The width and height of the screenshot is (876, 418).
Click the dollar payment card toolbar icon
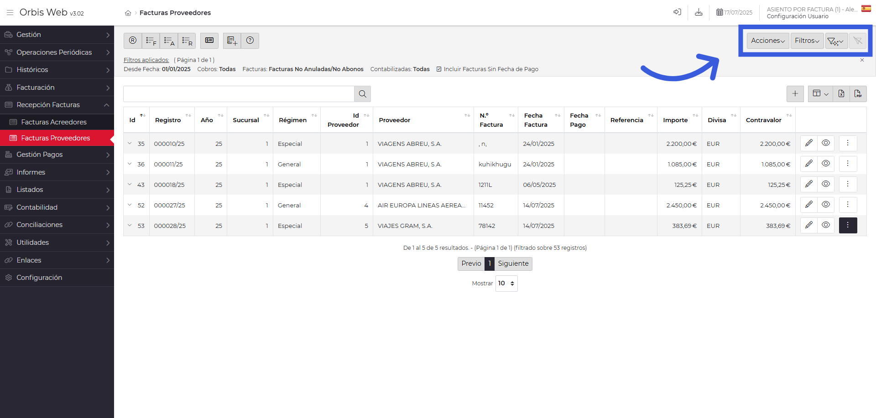pyautogui.click(x=209, y=41)
